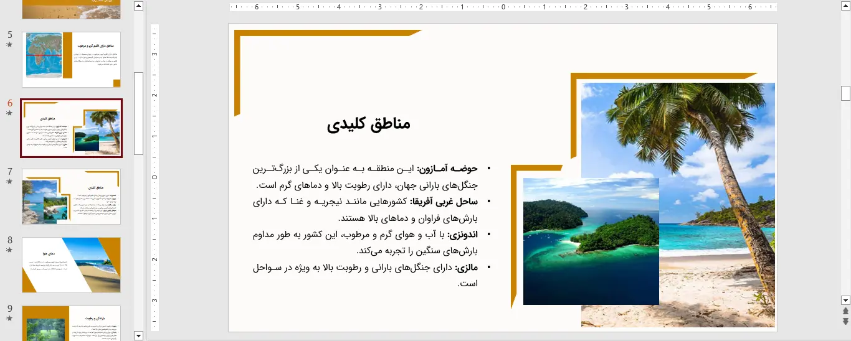Viewport: 851px width, 341px height.
Task: Go to previous slide with double-up arrow
Action: pyautogui.click(x=845, y=311)
